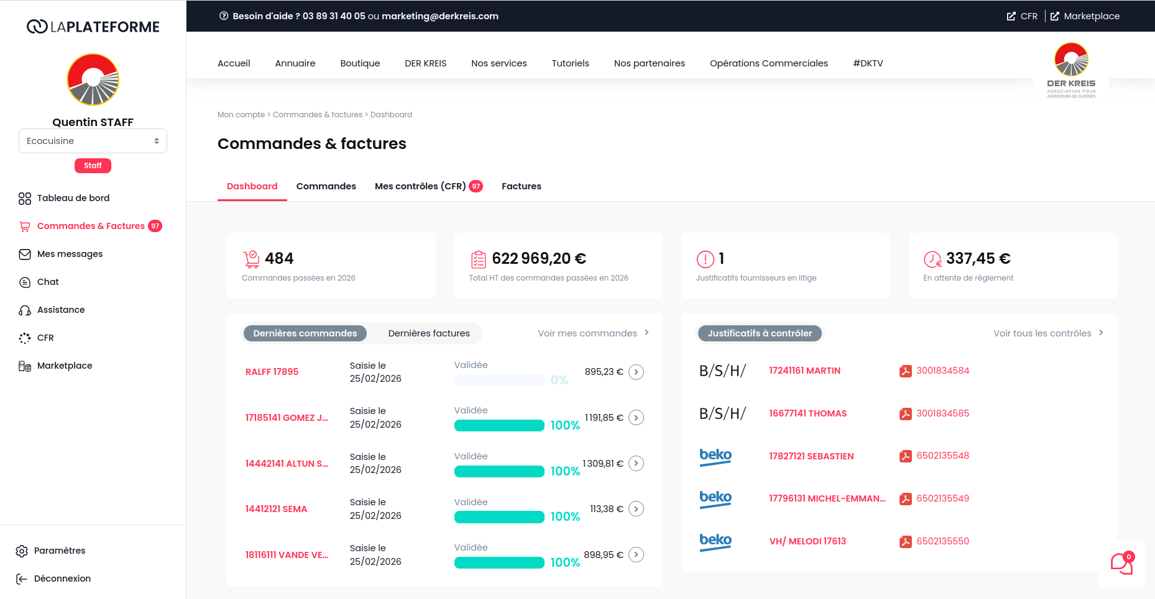Viewport: 1155px width, 599px height.
Task: Click the Marketplace sidebar icon
Action: [x=25, y=366]
